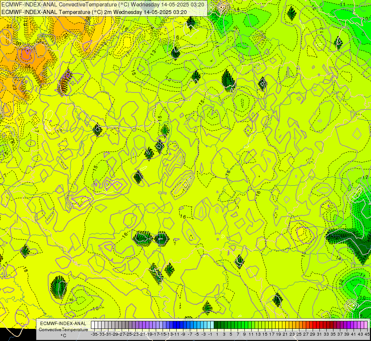Click the -35 legend tick label

94,335
